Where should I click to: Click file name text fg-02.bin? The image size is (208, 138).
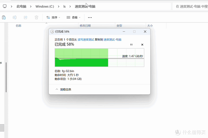[68, 71]
